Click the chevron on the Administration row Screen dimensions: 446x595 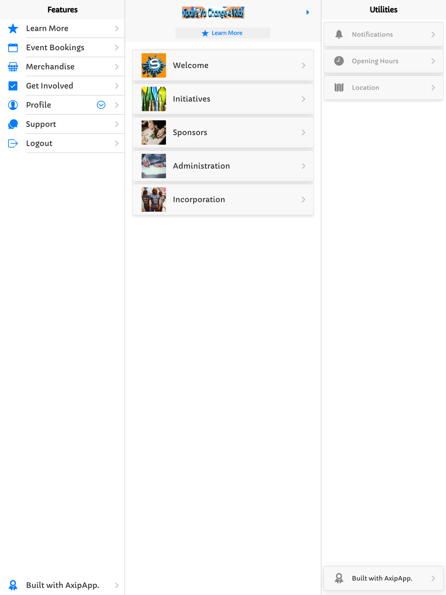click(x=303, y=166)
